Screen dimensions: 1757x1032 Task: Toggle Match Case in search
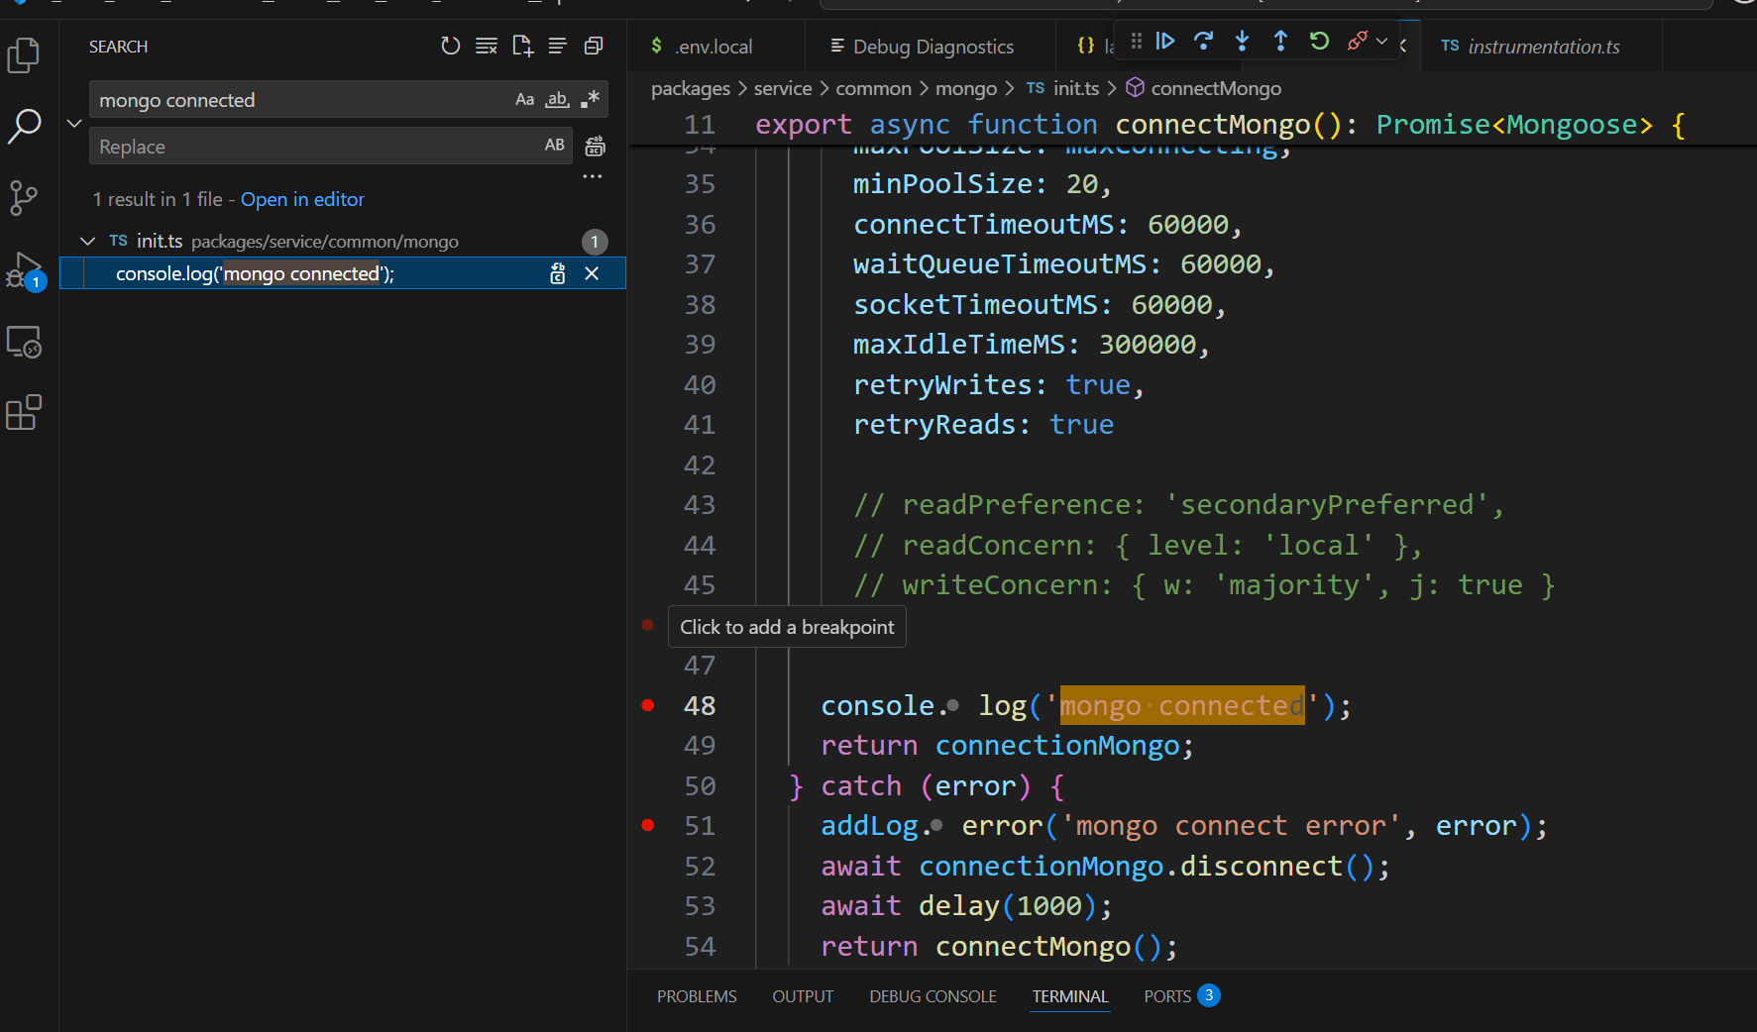click(524, 99)
